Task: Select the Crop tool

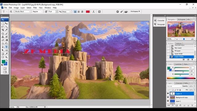Action: coord(3,30)
